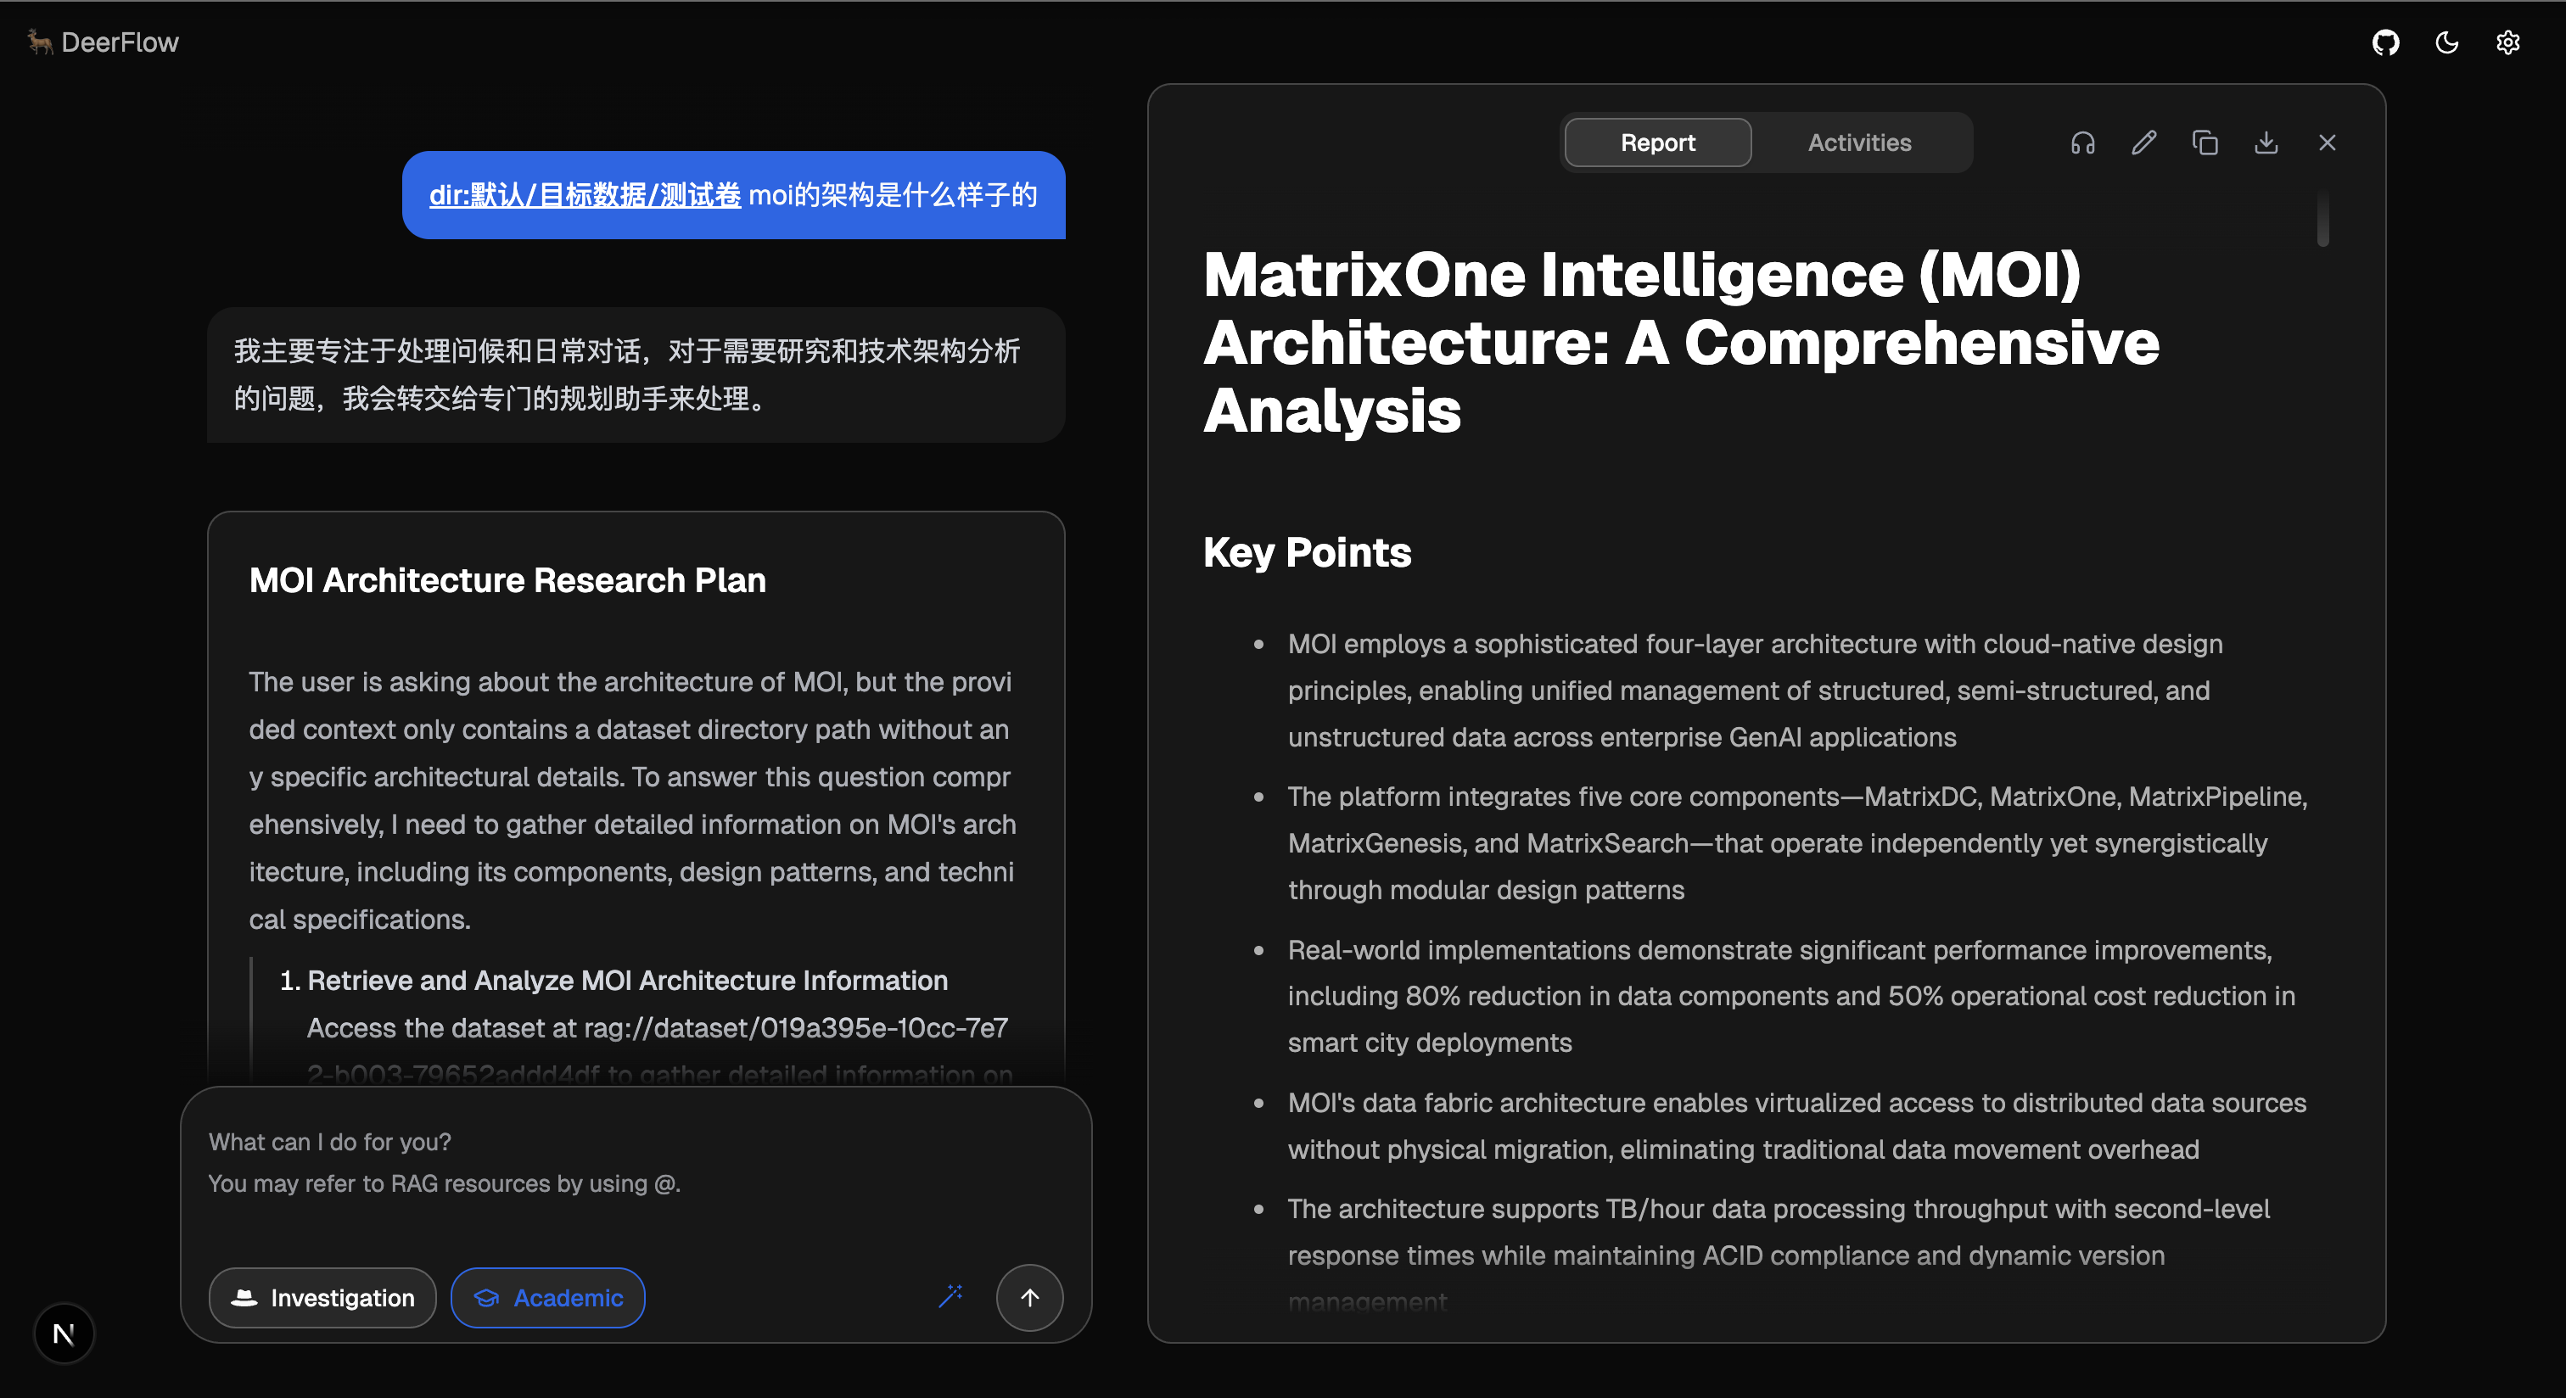Switch to the Report tab
Viewport: 2566px width, 1398px height.
1657,143
